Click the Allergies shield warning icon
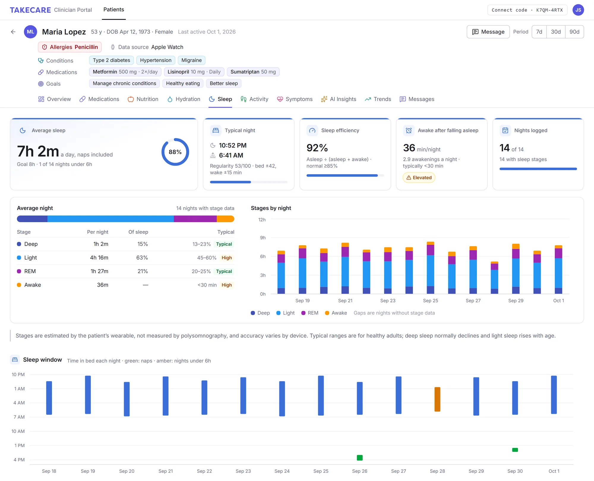594x481 pixels. 45,47
